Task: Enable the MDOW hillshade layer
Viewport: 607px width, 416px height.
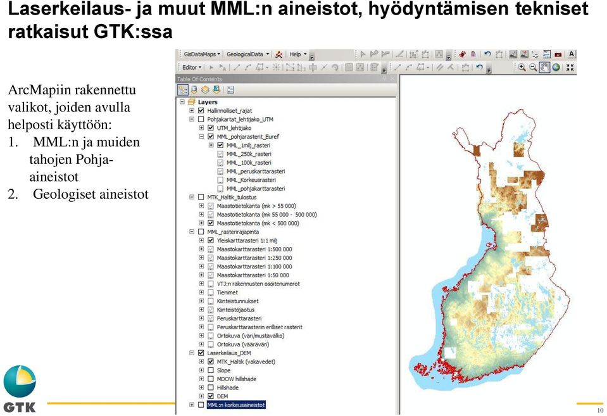Action: [x=211, y=379]
